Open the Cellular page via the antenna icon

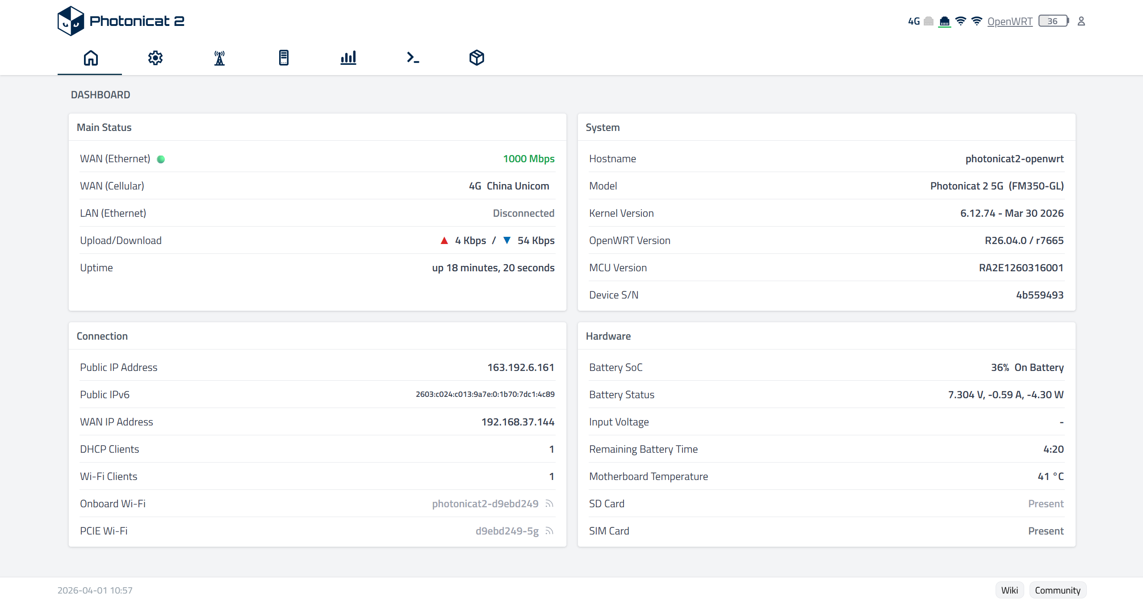[219, 58]
